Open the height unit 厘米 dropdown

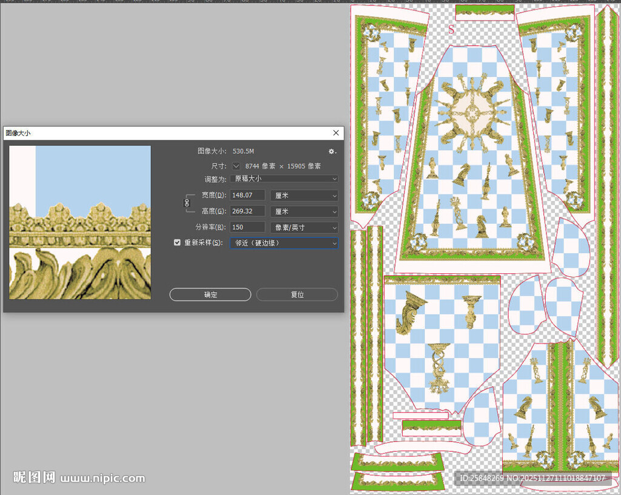[303, 211]
